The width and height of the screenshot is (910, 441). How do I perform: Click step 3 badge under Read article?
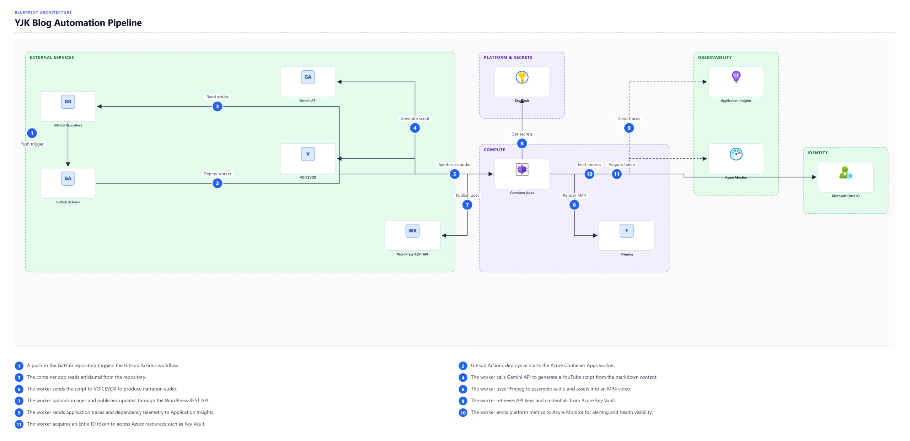point(217,107)
